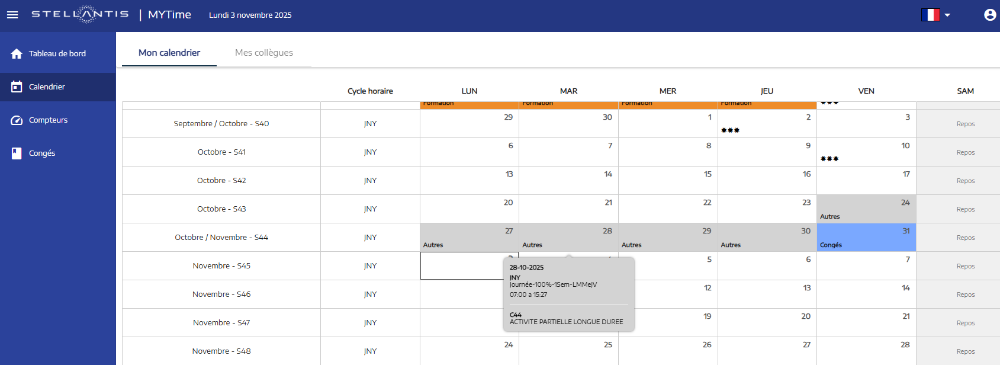Click the Stellantis logo

click(80, 14)
